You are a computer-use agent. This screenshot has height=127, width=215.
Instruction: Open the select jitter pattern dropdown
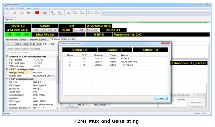[x=33, y=49]
